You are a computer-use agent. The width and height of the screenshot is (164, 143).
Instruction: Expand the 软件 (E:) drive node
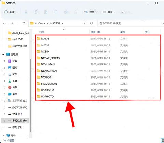5,114
